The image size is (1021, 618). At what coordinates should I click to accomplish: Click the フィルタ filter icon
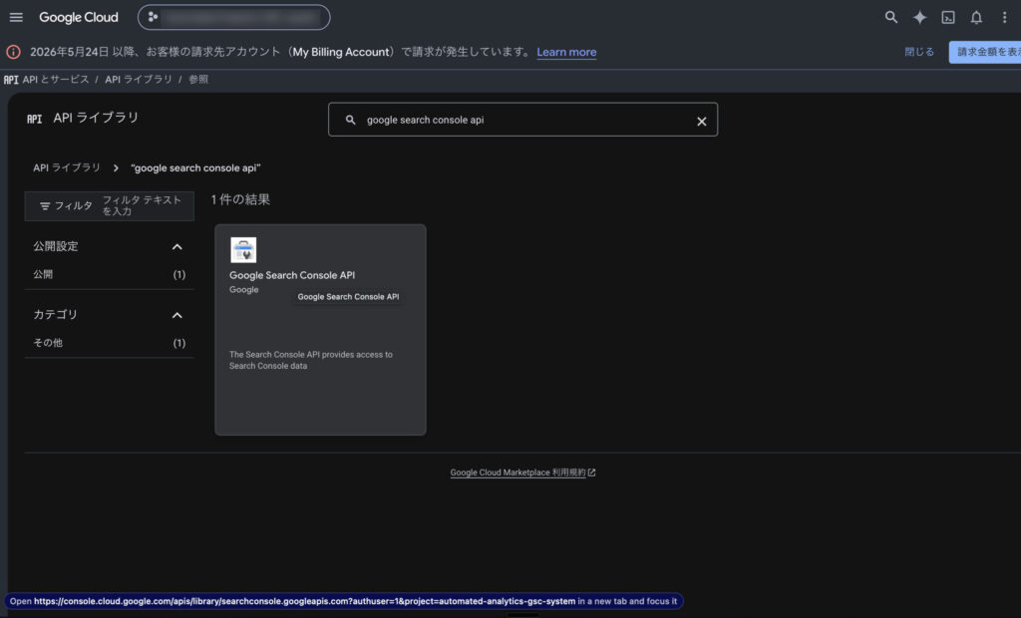click(45, 205)
